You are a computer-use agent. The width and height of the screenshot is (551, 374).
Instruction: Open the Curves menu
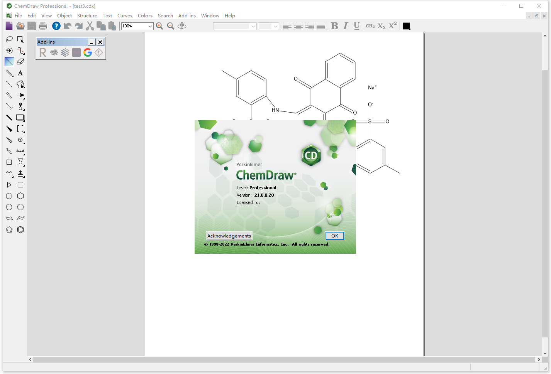tap(125, 16)
